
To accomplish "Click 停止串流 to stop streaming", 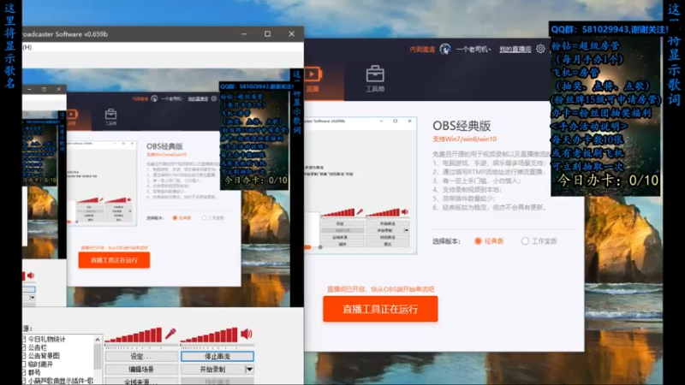I will tap(217, 357).
